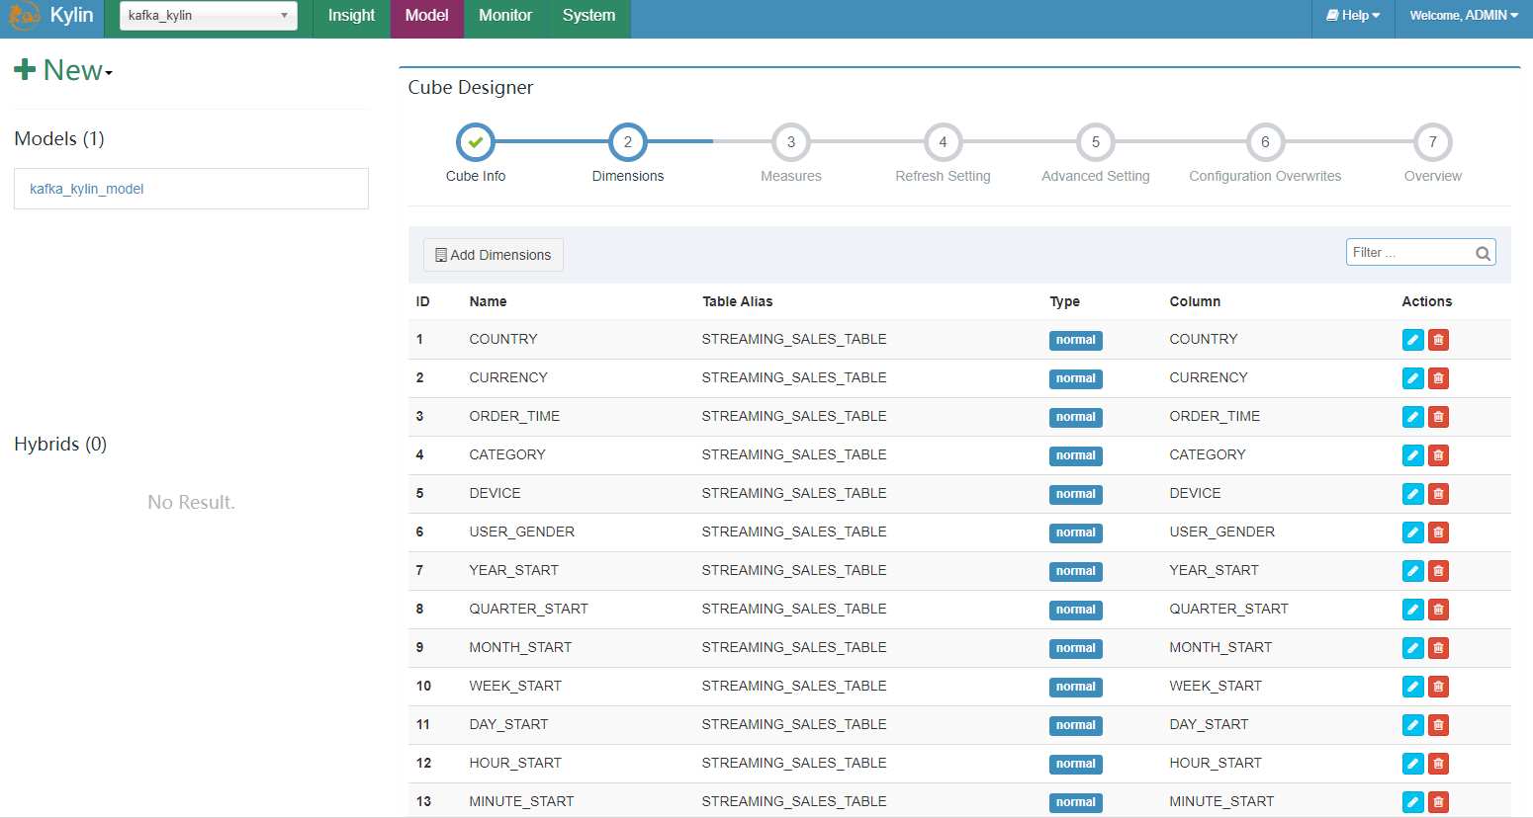Select the STREAMING_SALES_TABLE cell in CURRENCY row
This screenshot has height=818, width=1533.
[794, 377]
